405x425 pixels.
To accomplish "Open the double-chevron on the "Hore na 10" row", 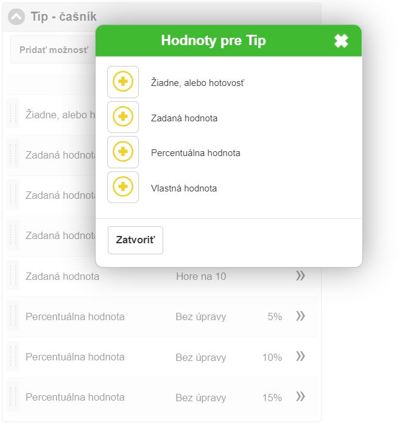I will pos(300,276).
